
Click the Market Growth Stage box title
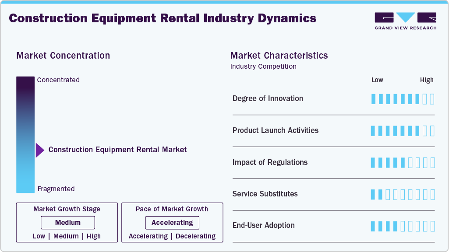67,209
